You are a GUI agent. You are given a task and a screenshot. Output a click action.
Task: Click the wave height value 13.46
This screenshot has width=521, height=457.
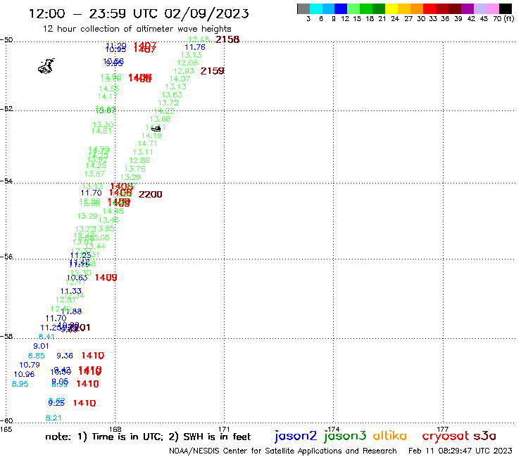click(x=109, y=220)
